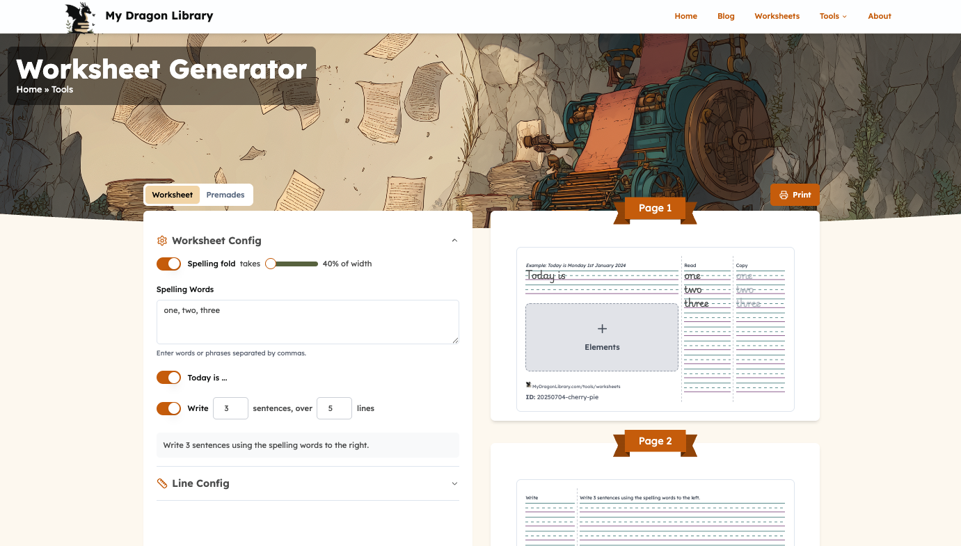Click the dragon watermark on the Page 1 worksheet
Image resolution: width=961 pixels, height=546 pixels.
coord(527,385)
